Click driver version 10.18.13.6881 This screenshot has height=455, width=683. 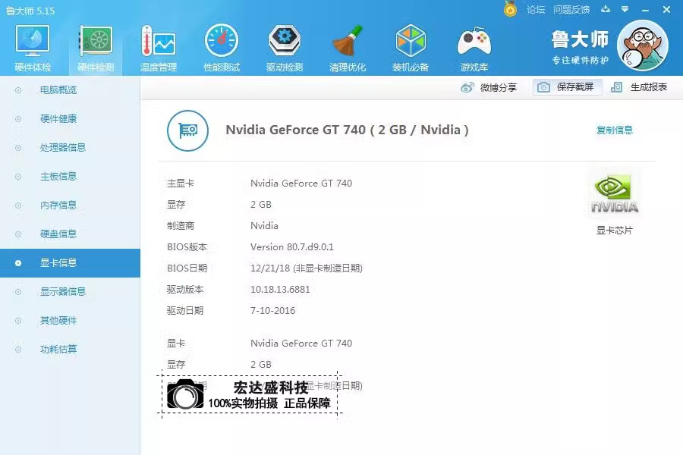pyautogui.click(x=280, y=290)
